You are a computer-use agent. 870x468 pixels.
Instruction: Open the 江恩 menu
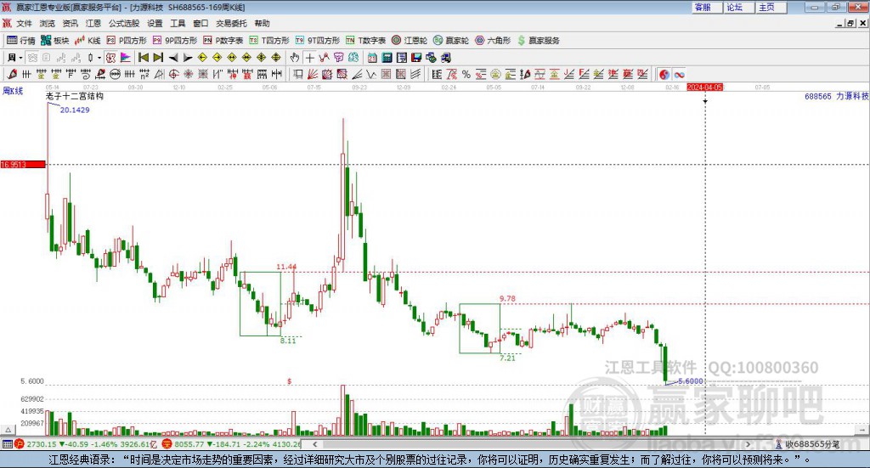coord(93,23)
